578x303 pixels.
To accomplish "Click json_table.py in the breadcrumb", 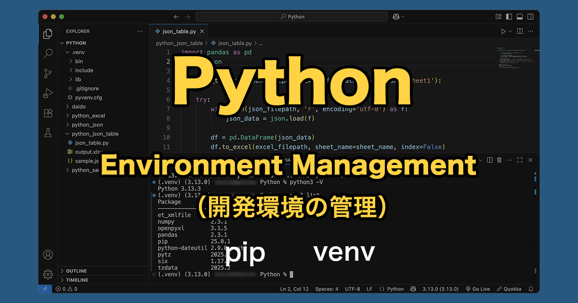I will click(x=235, y=43).
